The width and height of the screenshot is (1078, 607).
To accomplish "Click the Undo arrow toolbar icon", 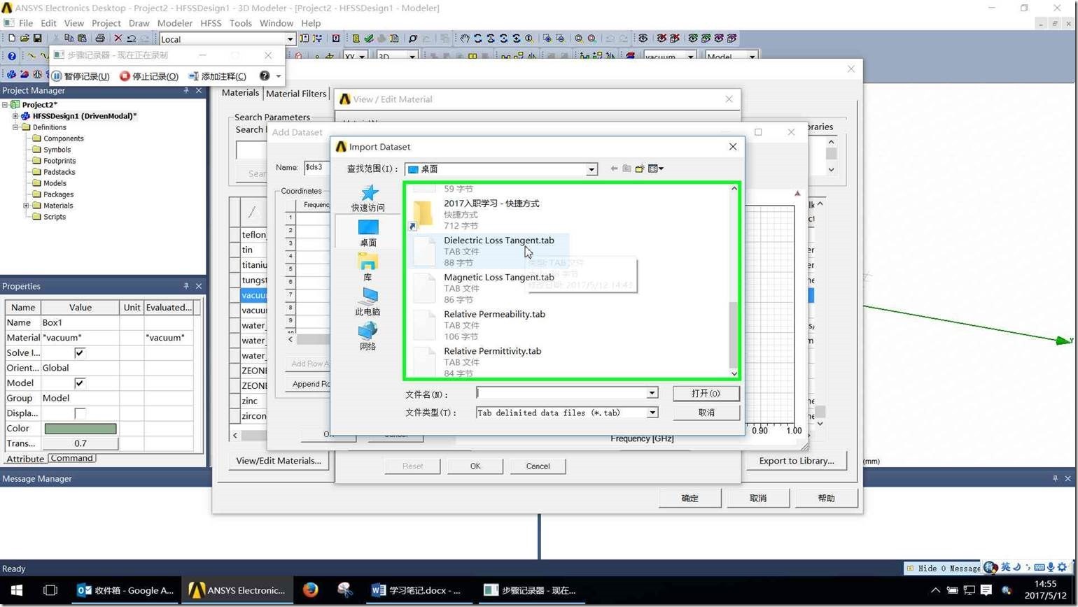I will point(131,38).
